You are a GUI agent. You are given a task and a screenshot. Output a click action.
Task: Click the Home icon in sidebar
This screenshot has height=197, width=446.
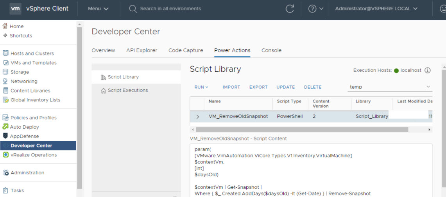click(x=5, y=26)
